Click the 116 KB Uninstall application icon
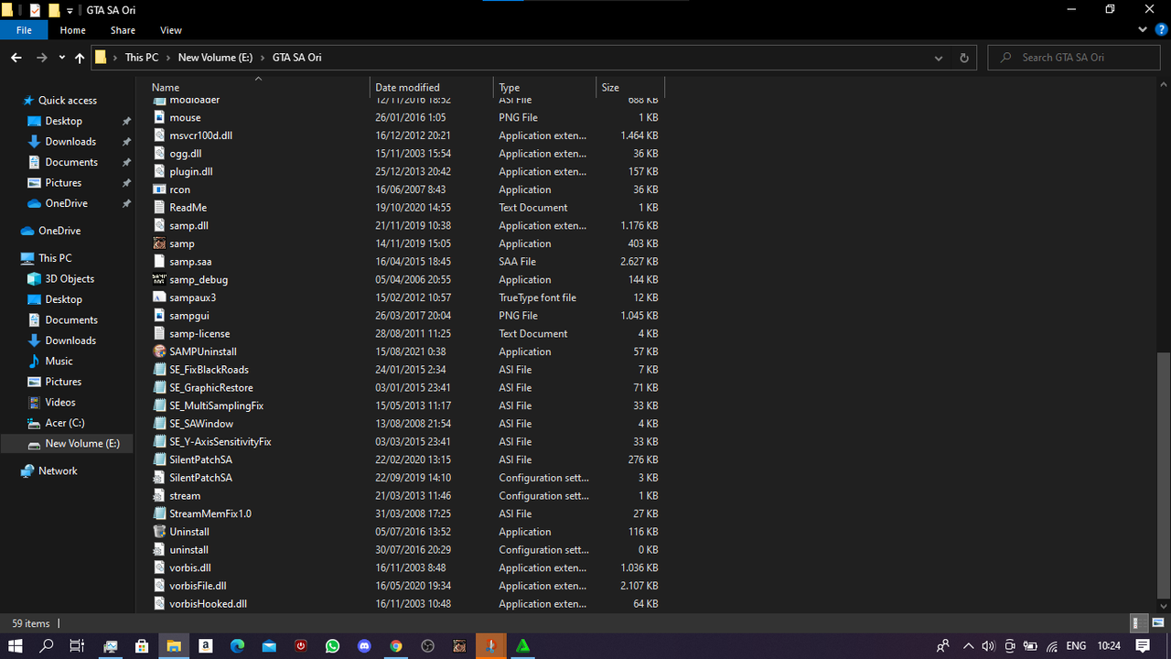1171x659 pixels. 160,532
